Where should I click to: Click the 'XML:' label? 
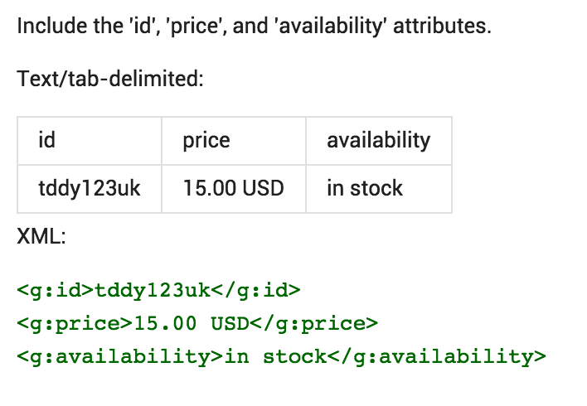click(41, 236)
